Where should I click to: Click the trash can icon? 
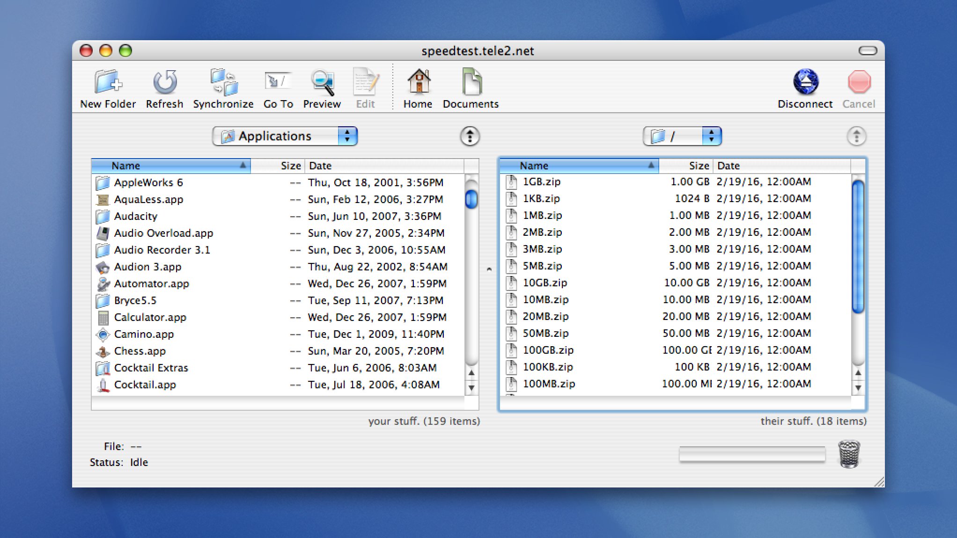point(849,454)
